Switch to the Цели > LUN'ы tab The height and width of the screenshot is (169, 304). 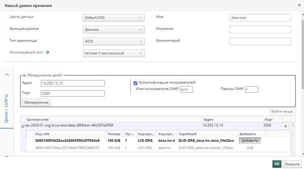tap(6, 108)
